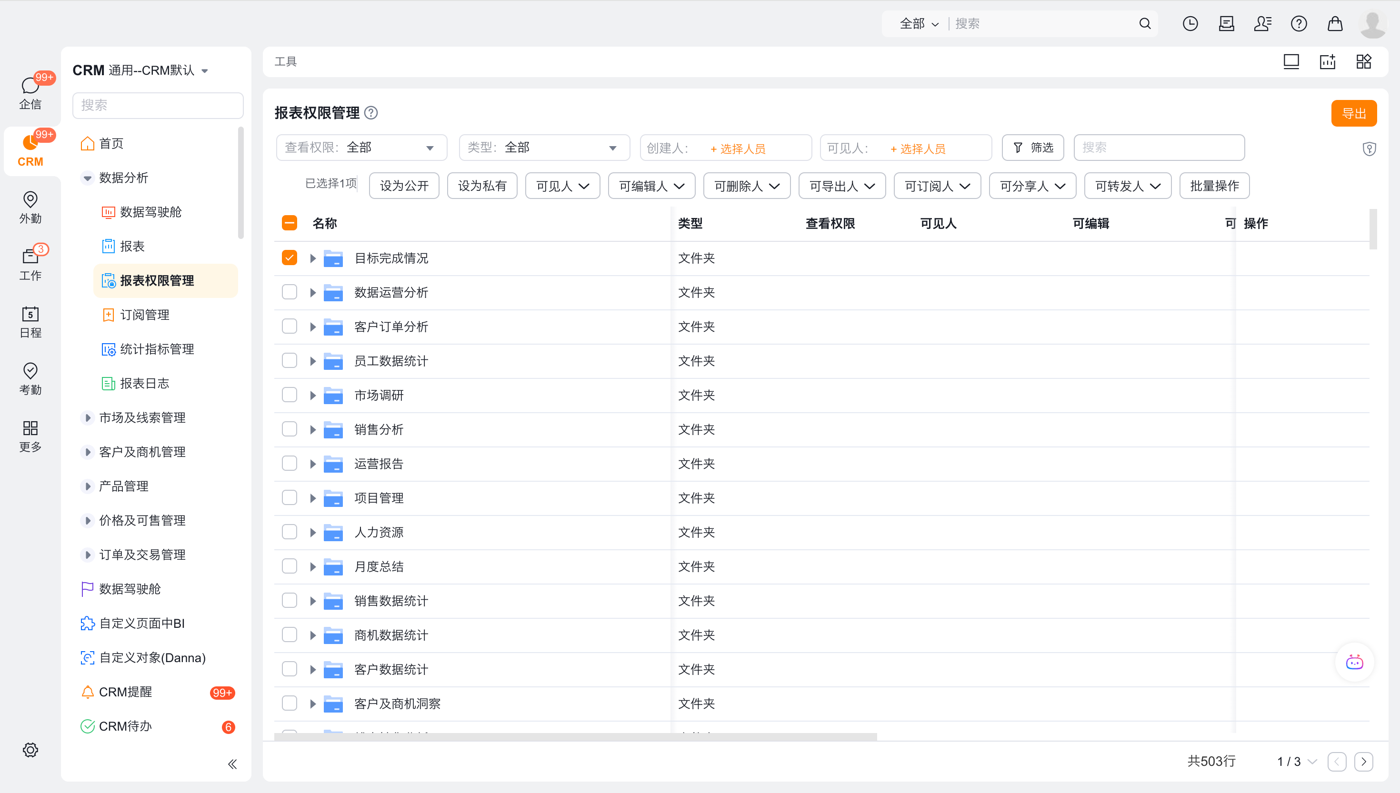Collapse the sidebar with double-arrow icon
Viewport: 1400px width, 793px height.
pos(232,763)
